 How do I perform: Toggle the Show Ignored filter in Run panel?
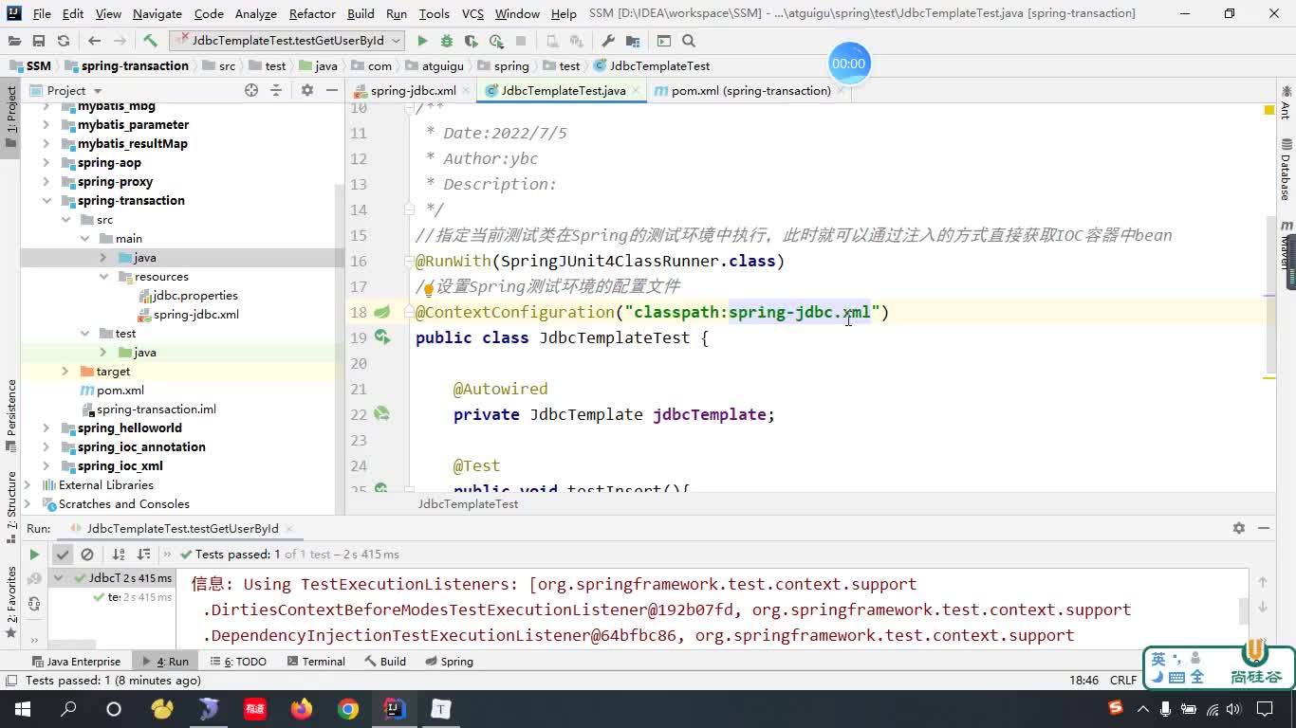87,555
